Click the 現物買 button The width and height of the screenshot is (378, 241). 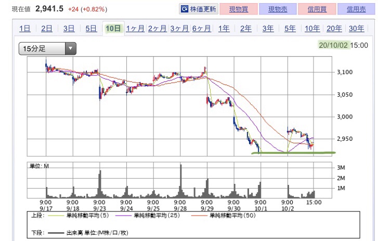239,9
